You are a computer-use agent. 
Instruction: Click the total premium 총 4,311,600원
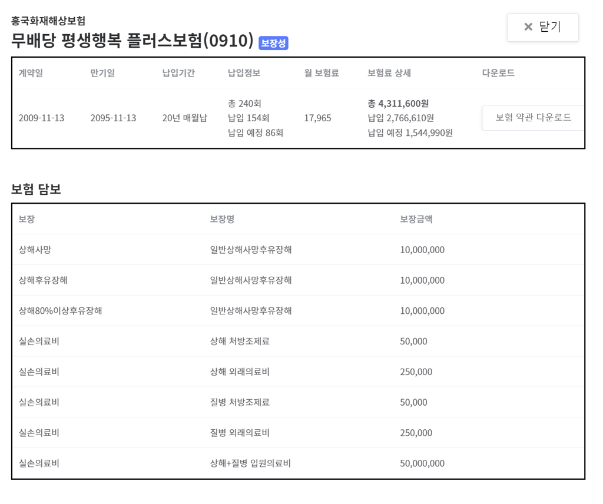(x=398, y=104)
